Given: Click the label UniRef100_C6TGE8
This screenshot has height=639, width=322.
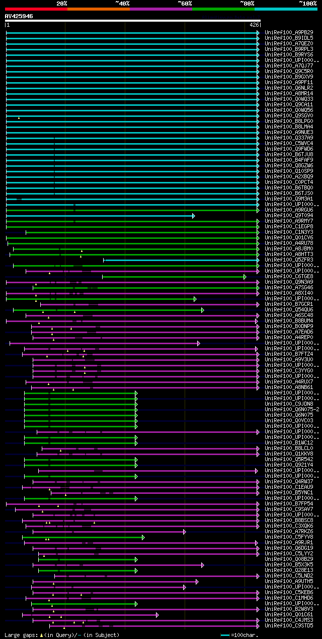Looking at the screenshot, I should tap(289, 277).
